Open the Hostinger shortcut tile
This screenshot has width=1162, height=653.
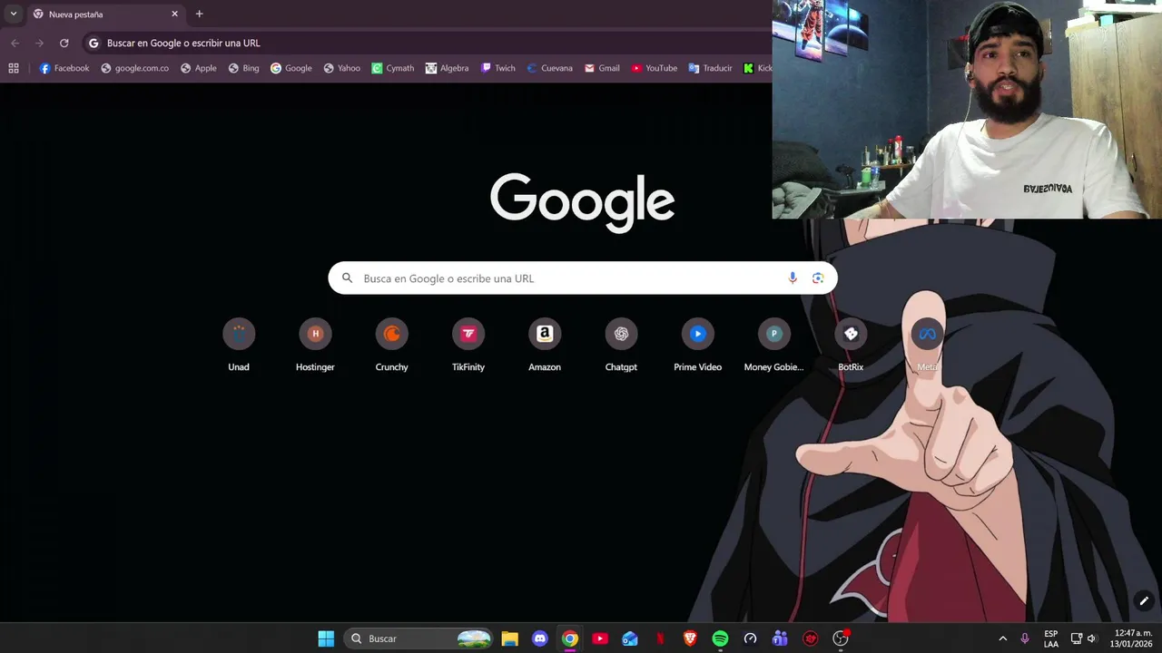pos(315,345)
